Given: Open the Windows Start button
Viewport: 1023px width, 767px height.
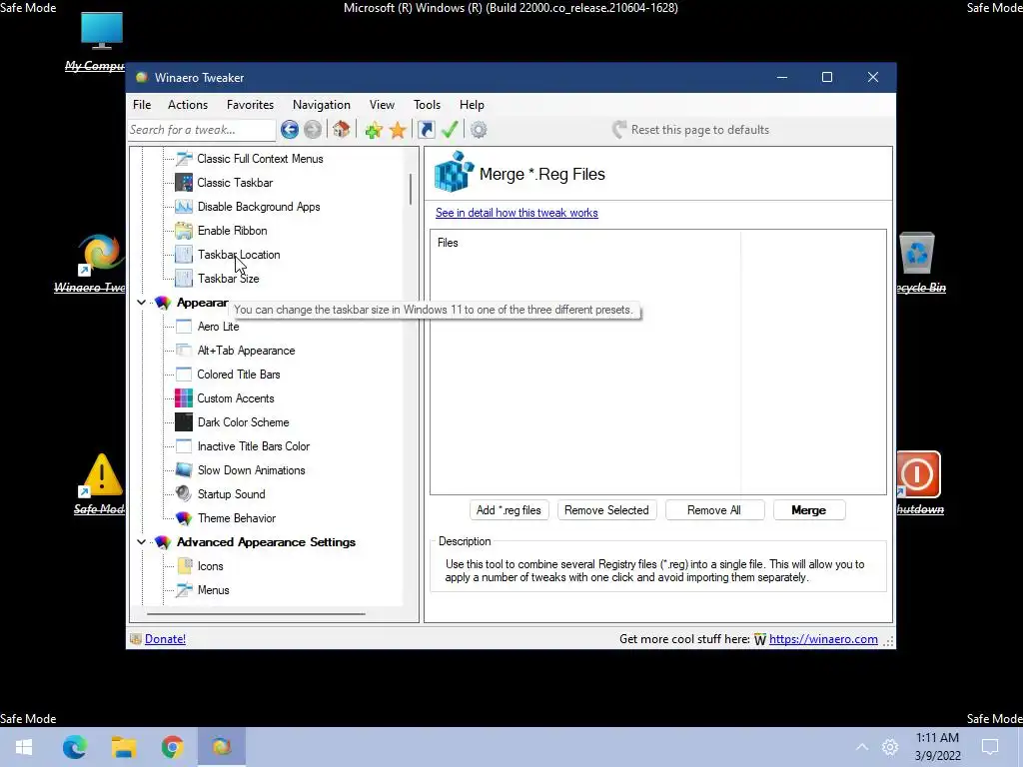Looking at the screenshot, I should pyautogui.click(x=24, y=747).
